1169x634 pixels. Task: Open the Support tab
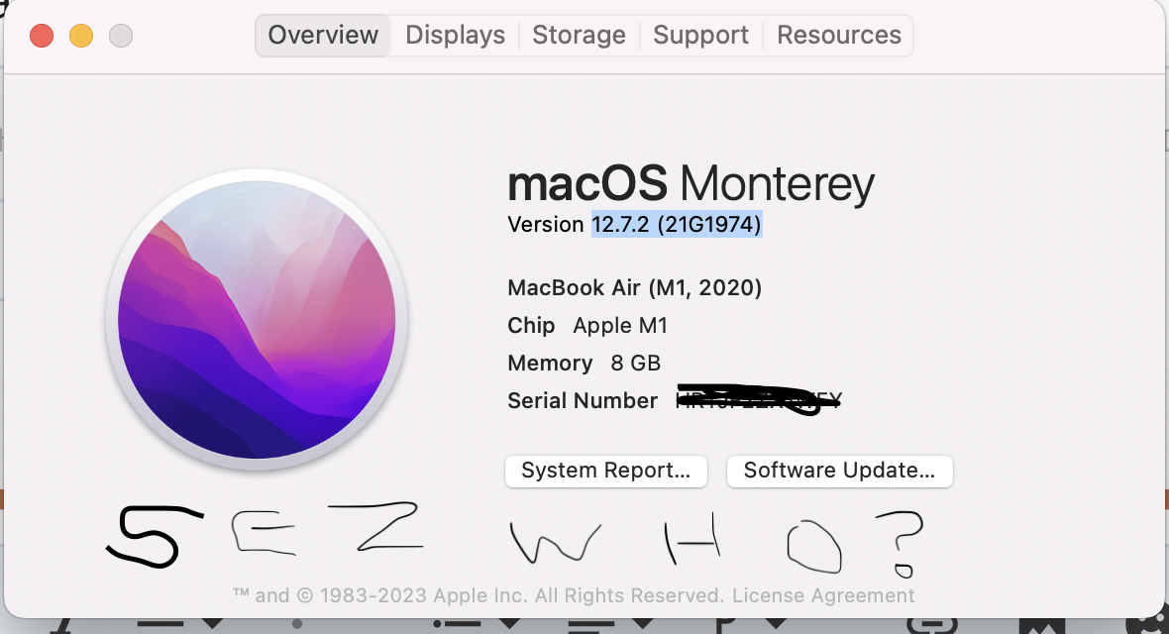click(x=700, y=35)
